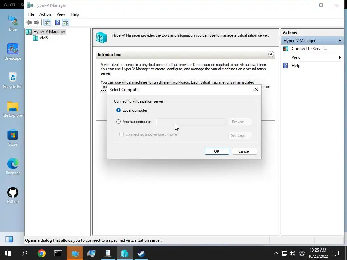Open File Explorer desktop icon

click(x=13, y=109)
